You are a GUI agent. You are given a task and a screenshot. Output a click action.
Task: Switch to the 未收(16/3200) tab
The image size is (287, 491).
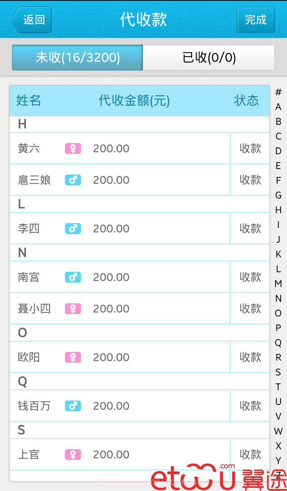click(x=77, y=58)
